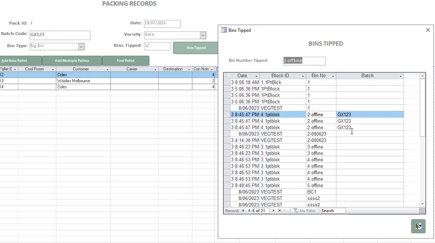Screen dimensions: 435x243
Task: Click the Add New Pallet button
Action: 21,61
